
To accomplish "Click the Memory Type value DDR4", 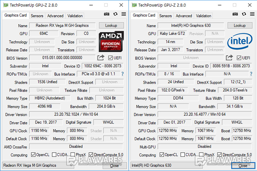I will pyautogui.click(x=178, y=98).
